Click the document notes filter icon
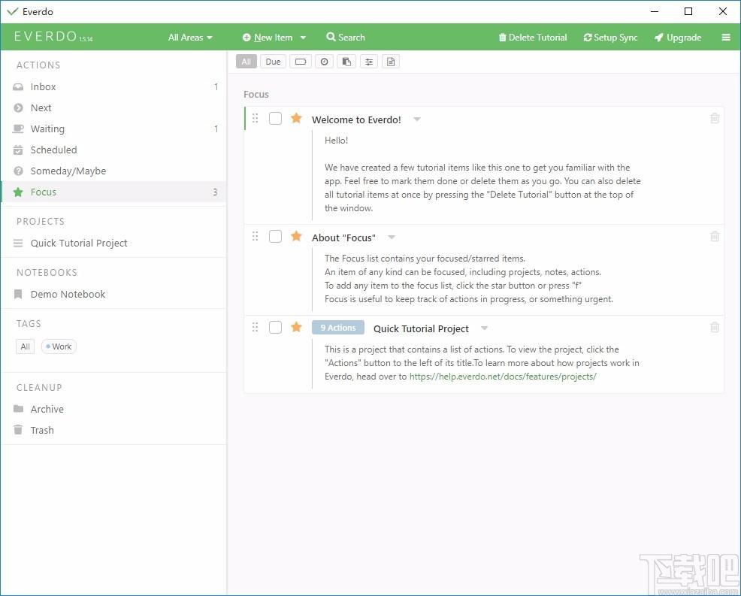741x596 pixels. 391,62
